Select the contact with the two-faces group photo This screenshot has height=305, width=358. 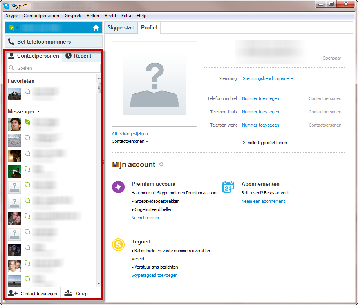click(51, 219)
